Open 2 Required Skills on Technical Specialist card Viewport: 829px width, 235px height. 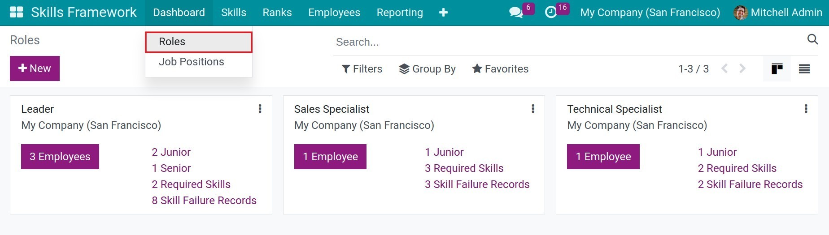click(737, 168)
